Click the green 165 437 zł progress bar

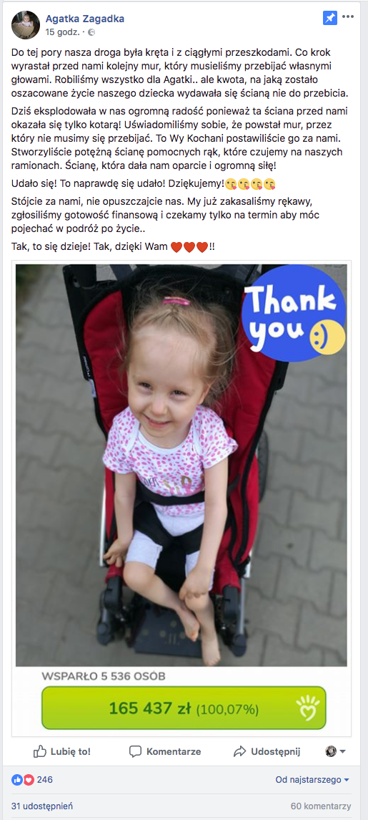[x=184, y=708]
